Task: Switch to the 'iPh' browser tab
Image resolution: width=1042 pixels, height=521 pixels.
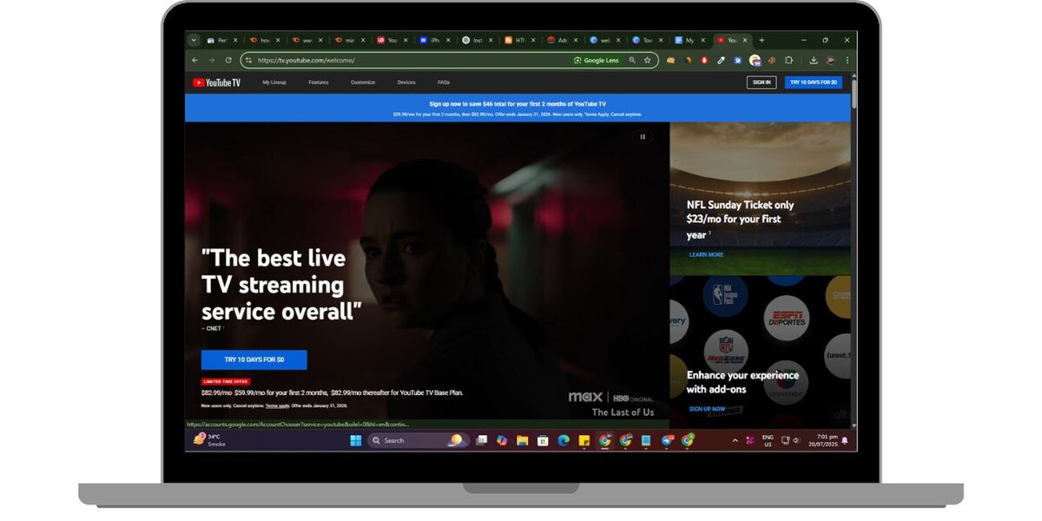Action: coord(434,40)
